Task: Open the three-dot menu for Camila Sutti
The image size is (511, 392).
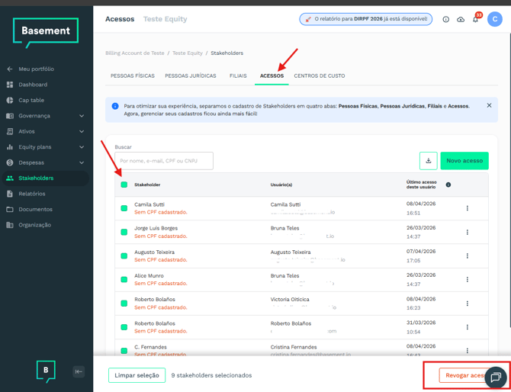Action: (468, 208)
